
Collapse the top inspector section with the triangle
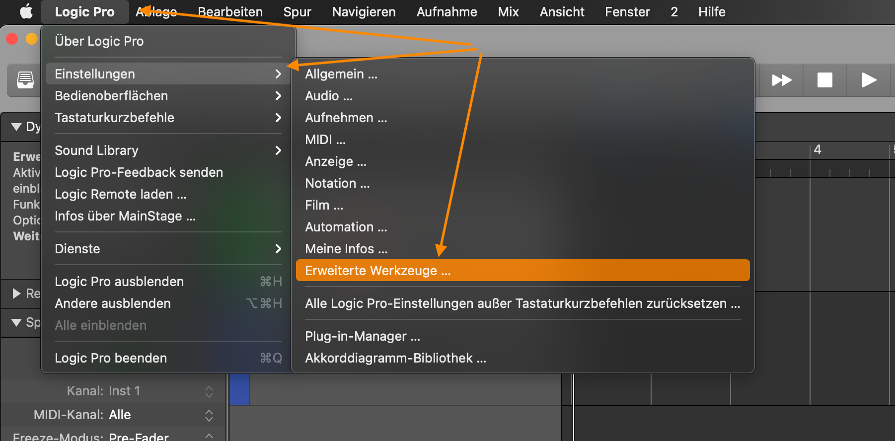pyautogui.click(x=16, y=127)
